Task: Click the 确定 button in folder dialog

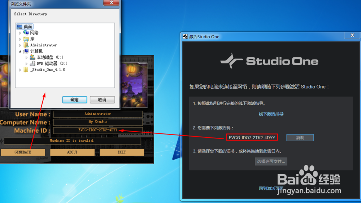Action: point(75,100)
